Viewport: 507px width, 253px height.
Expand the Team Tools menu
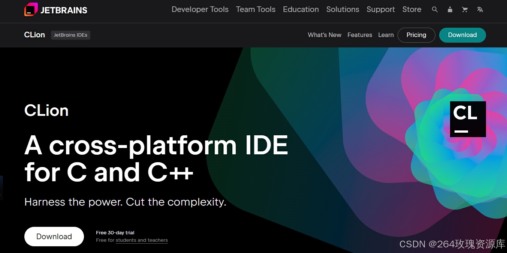(256, 9)
